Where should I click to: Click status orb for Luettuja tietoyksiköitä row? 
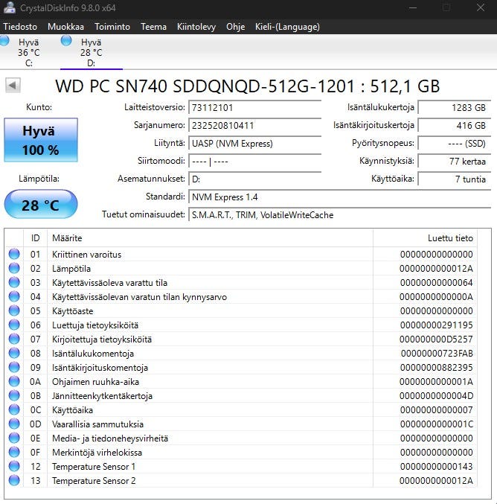click(x=14, y=325)
